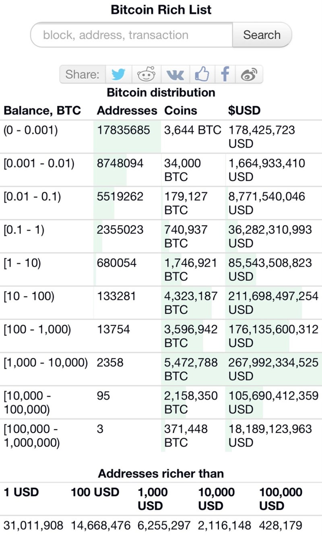Screen dimensions: 322x536
Task: Share page on Weibo
Action: tap(249, 74)
